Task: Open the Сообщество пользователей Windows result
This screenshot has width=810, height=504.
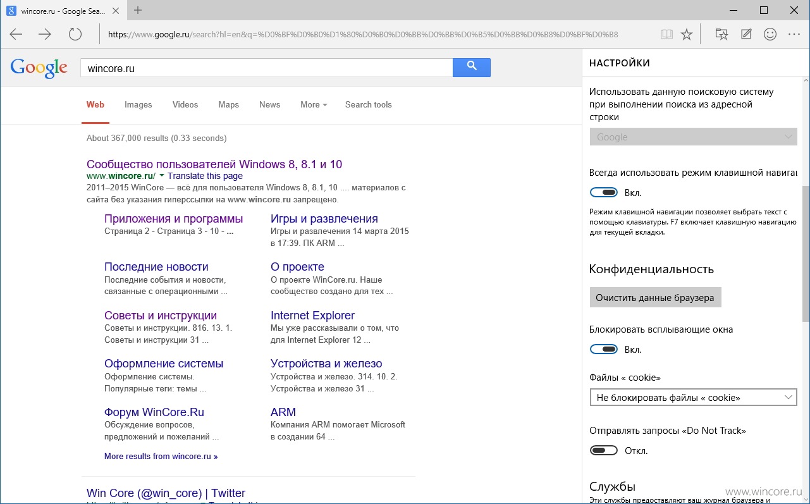Action: tap(214, 164)
